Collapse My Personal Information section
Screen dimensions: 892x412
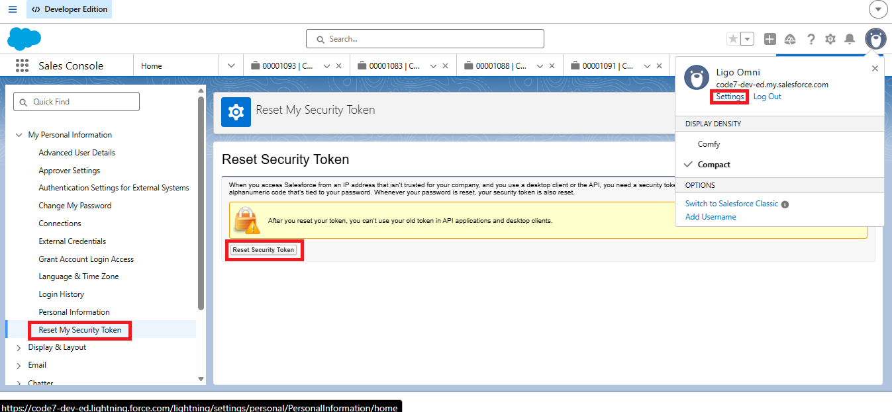pos(19,135)
